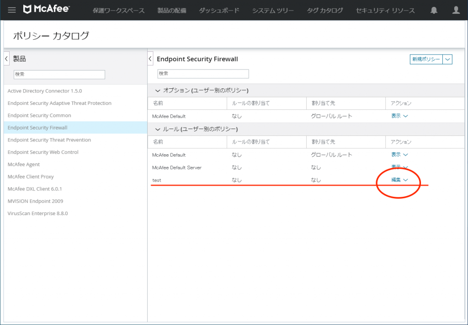The width and height of the screenshot is (468, 325).
Task: Click グローバル ルート in ルール McAfee Default row
Action: point(331,155)
